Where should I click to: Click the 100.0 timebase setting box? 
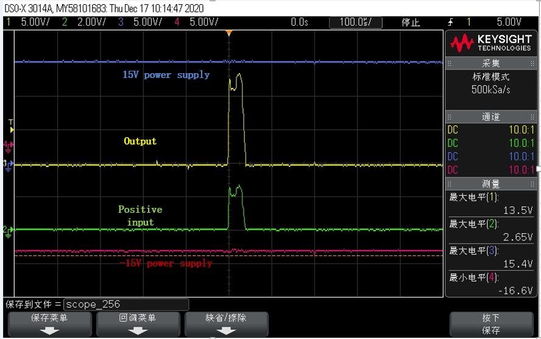tap(356, 23)
